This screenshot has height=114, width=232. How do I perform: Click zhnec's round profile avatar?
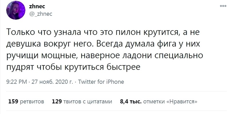point(16,10)
